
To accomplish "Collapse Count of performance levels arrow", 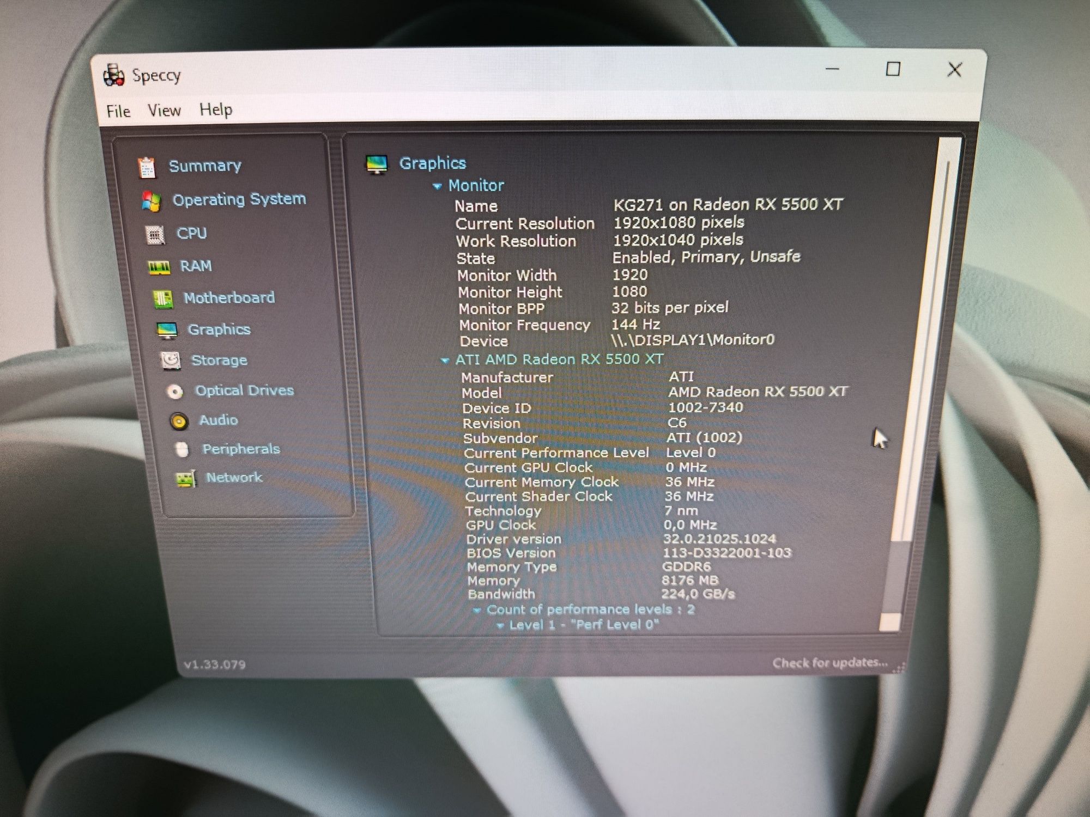I will coord(477,611).
